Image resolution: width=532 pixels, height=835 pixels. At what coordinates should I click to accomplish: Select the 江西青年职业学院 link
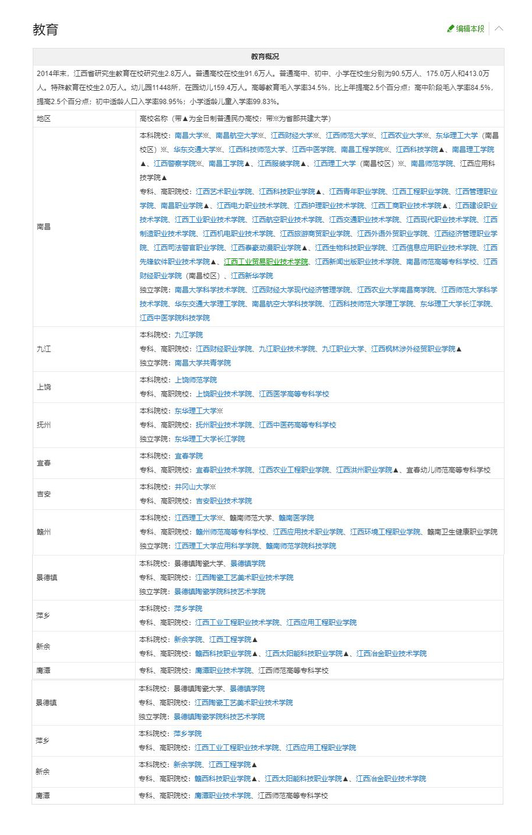pos(357,192)
